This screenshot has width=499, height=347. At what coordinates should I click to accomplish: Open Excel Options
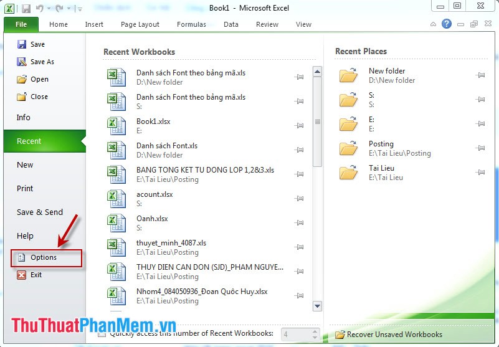47,258
